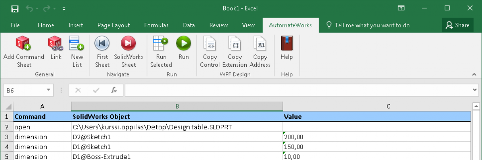Viewport: 482px width, 160px height.
Task: Undo the last action
Action: point(29,8)
